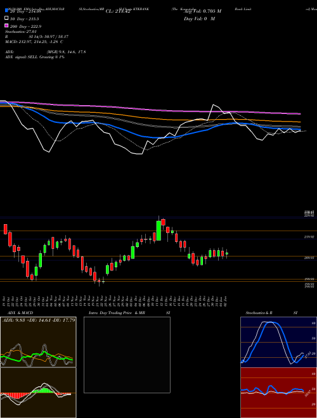This screenshot has height=418, width=317.
Task: Click the 'SI 14/5: 50.97 / 58.17' reading
Action: pos(49,37)
